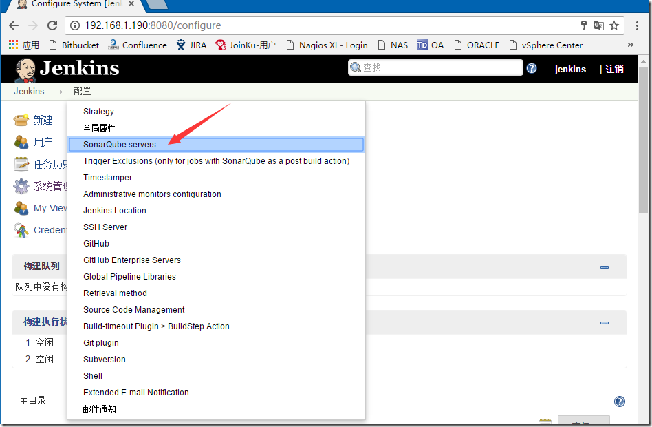
Task: Click the browser forward arrow
Action: 33,25
